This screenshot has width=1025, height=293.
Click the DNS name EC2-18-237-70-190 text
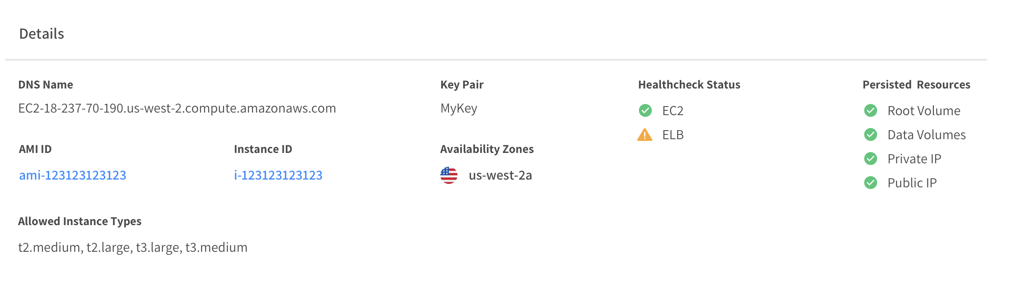click(x=177, y=108)
